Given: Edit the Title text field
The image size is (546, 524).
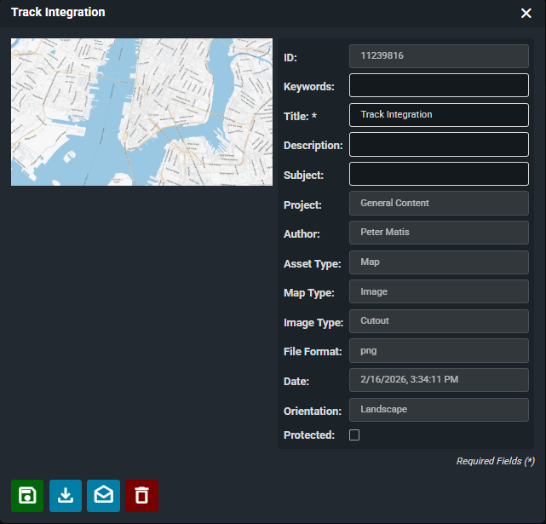Looking at the screenshot, I should coord(439,115).
